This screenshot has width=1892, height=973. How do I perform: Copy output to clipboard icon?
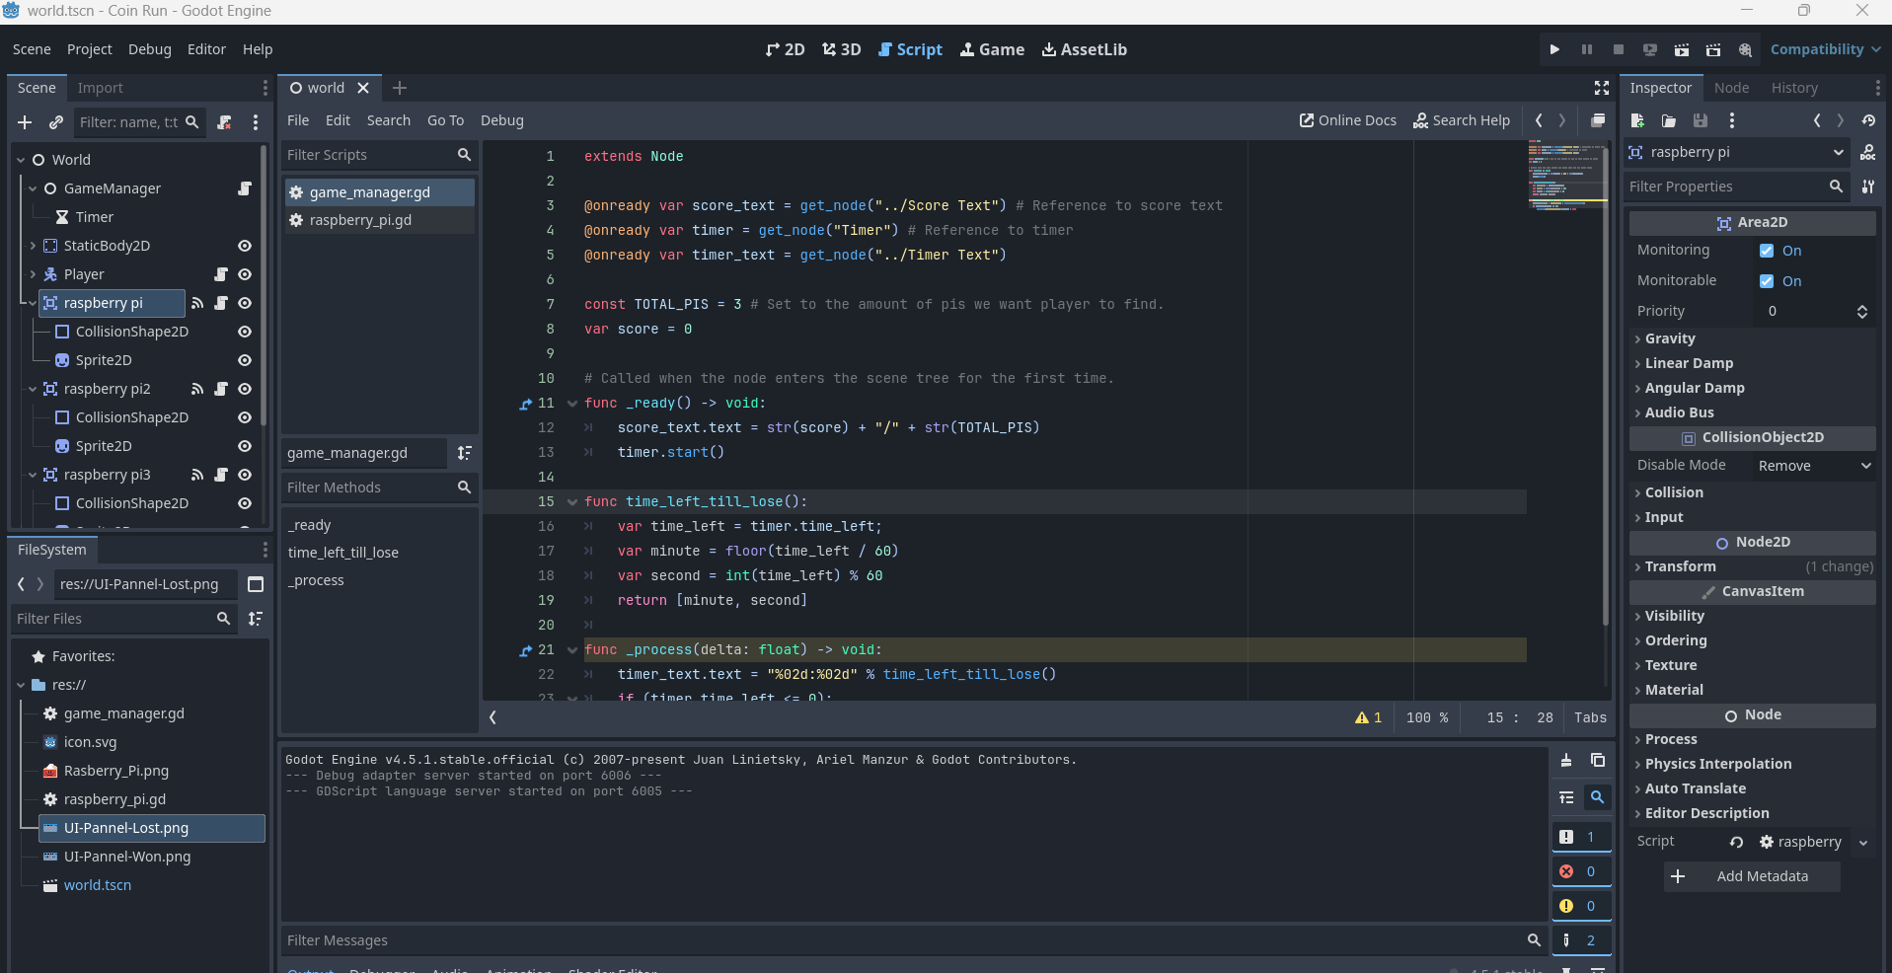(1598, 761)
